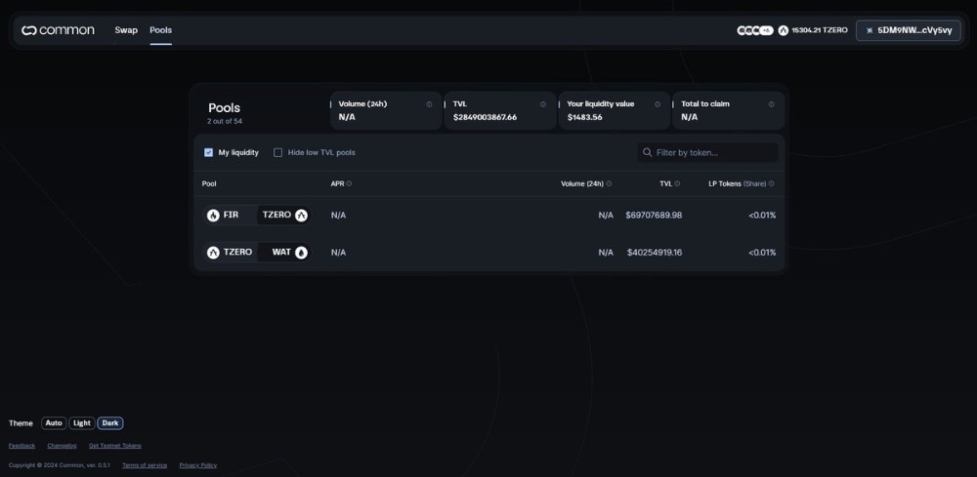Open the Swap page
Screen dimensions: 977x477
coord(126,30)
